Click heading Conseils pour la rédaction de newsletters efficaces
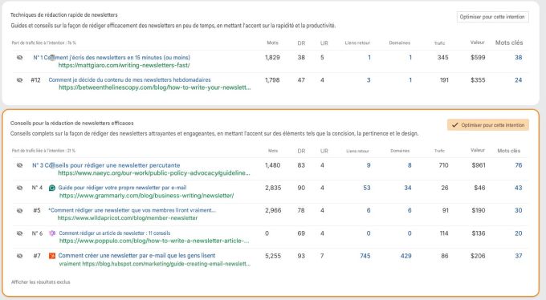The image size is (546, 300). pos(71,123)
